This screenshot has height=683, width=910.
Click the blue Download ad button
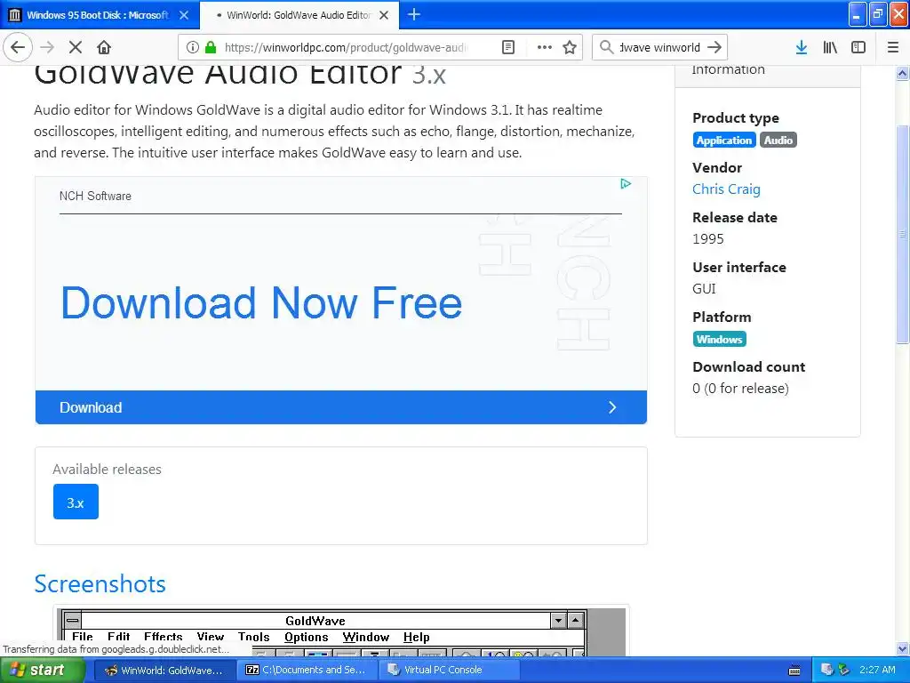point(340,407)
